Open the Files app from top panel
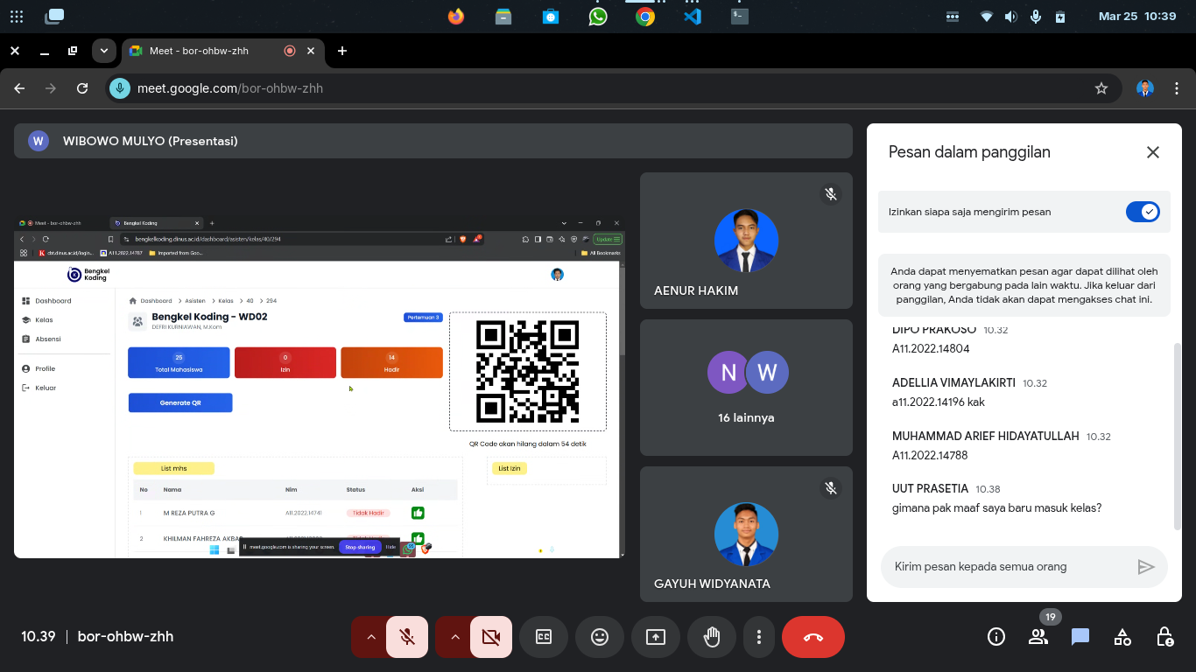This screenshot has height=672, width=1196. [x=503, y=17]
